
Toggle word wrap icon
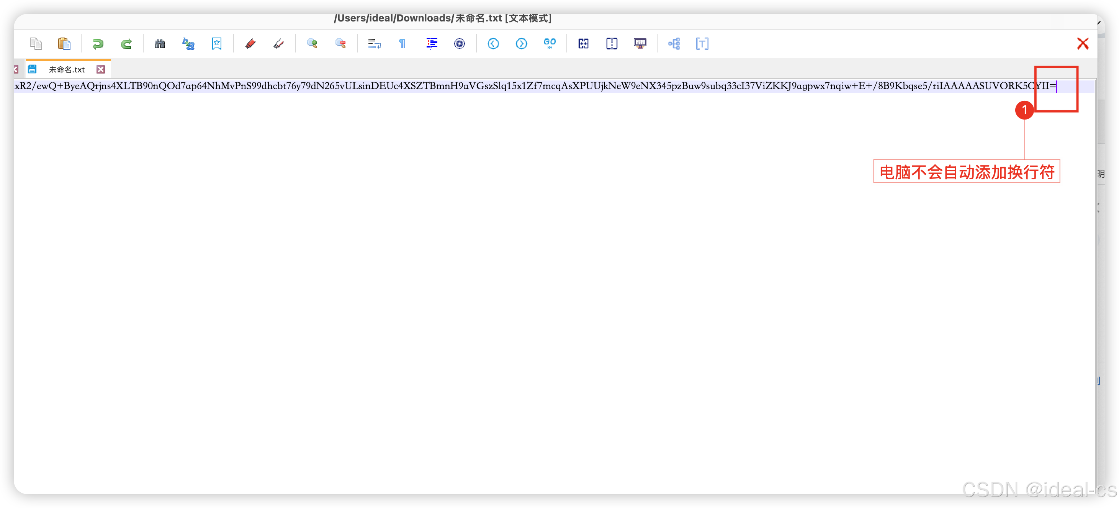[x=374, y=44]
